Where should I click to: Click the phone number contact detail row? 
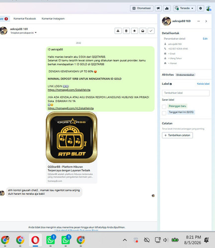176,49
